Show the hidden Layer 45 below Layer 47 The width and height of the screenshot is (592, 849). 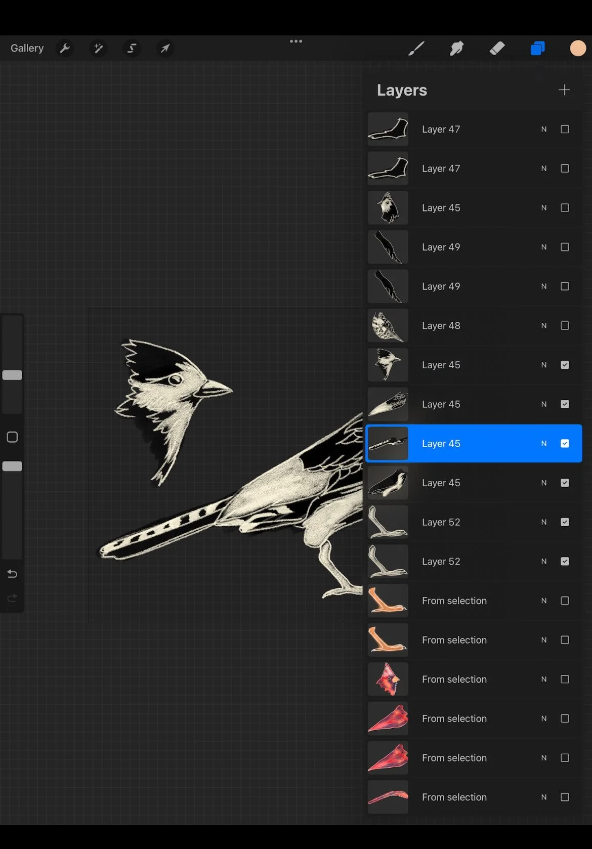coord(565,208)
